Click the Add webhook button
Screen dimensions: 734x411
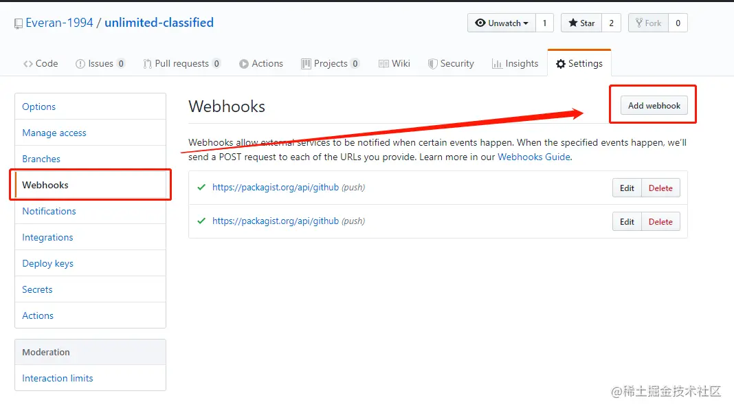[654, 106]
